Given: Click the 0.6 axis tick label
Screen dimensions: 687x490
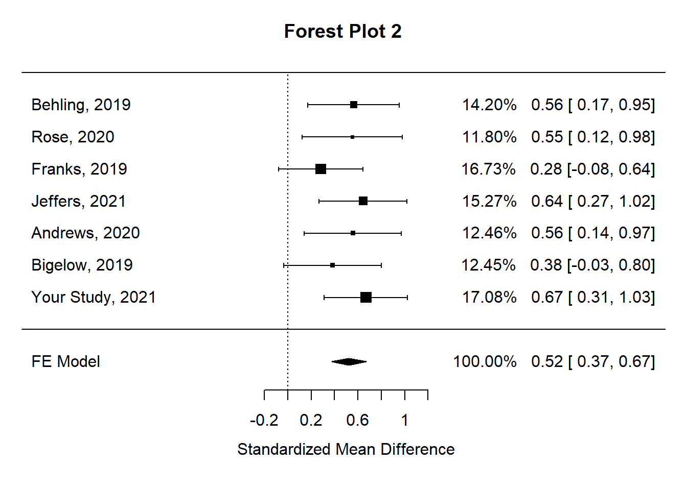Looking at the screenshot, I should pyautogui.click(x=357, y=420).
